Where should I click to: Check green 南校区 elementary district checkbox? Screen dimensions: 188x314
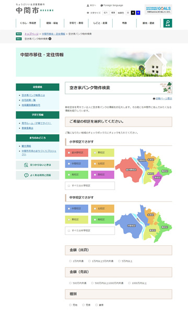(69, 175)
